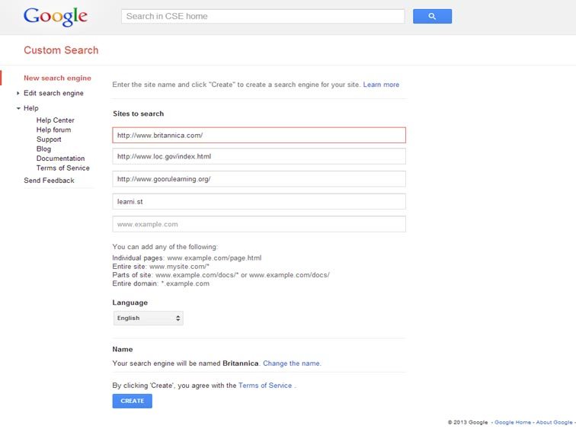
Task: Open sidebar Terms of Service link
Action: tap(62, 168)
